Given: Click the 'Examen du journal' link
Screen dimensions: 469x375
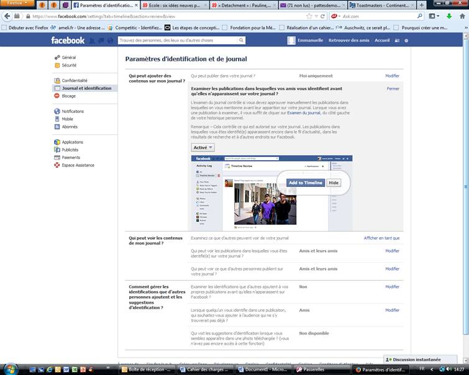Looking at the screenshot, I should [x=303, y=113].
